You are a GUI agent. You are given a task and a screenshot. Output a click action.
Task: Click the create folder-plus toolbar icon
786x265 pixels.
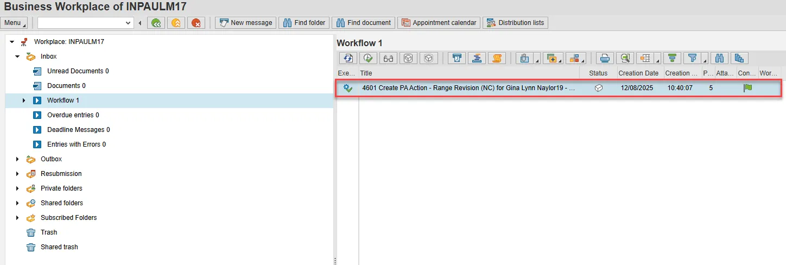coord(552,58)
